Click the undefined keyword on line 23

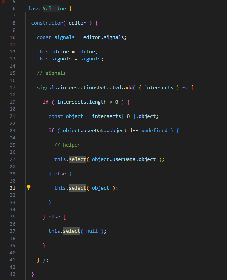(154, 131)
